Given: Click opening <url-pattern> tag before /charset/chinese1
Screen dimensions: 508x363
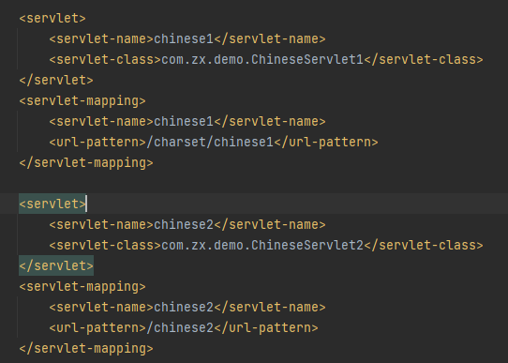Looking at the screenshot, I should [x=97, y=142].
